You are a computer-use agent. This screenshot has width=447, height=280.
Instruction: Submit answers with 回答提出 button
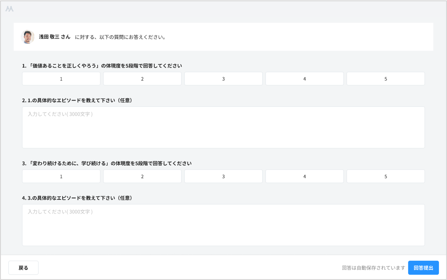click(423, 268)
